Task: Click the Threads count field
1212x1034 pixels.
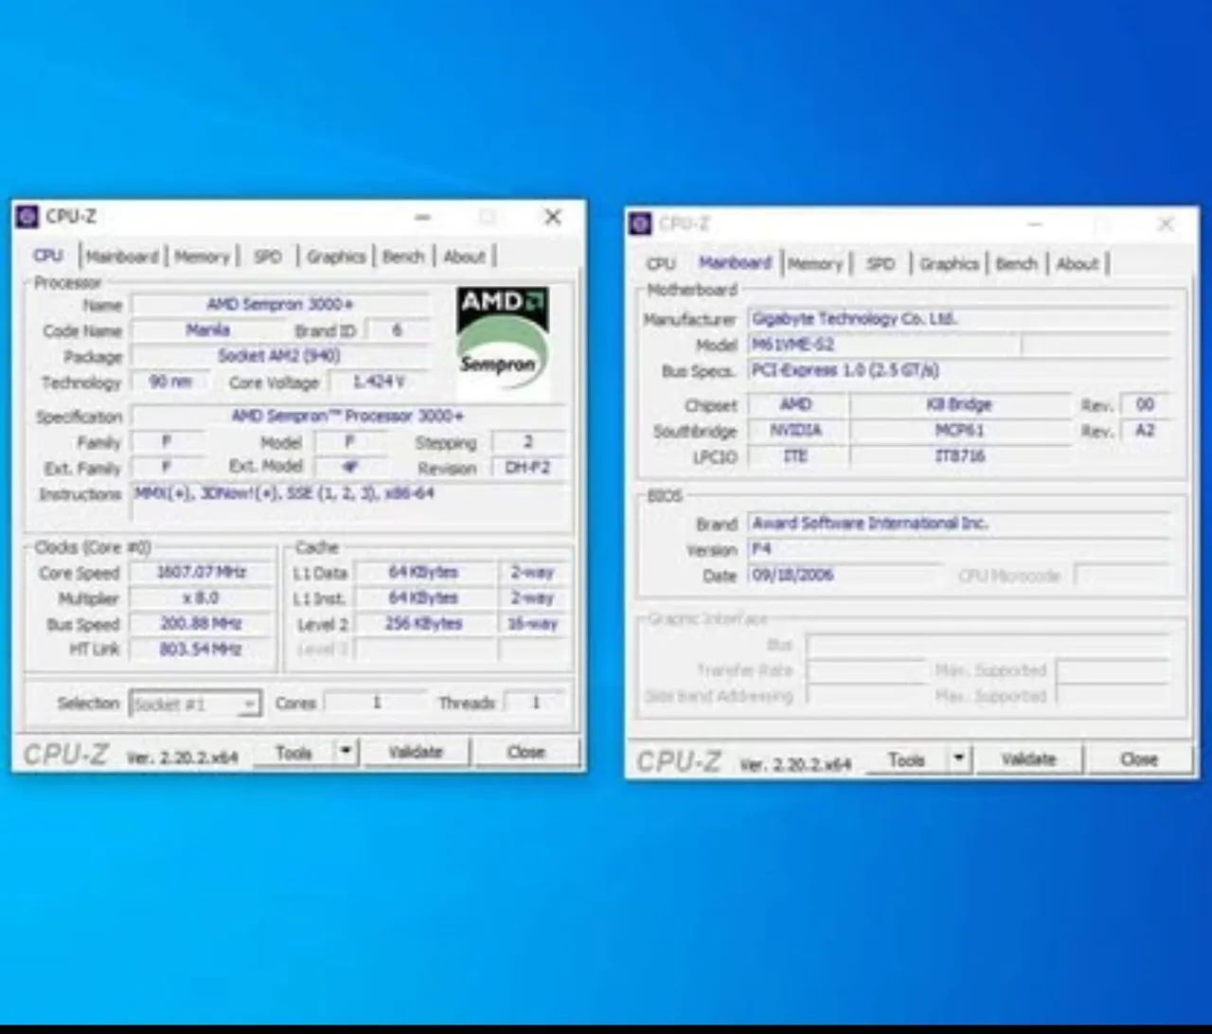Action: [x=535, y=703]
